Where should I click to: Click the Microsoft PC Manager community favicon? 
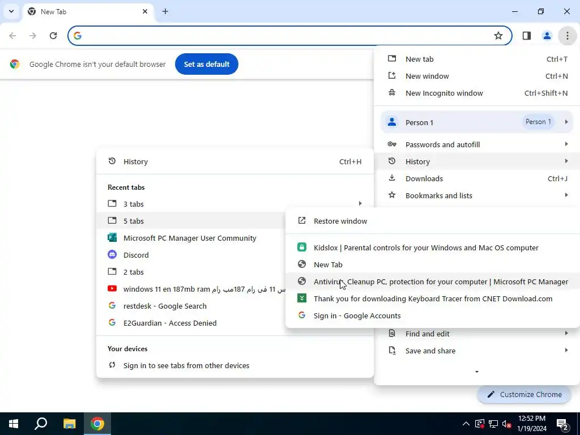pyautogui.click(x=112, y=237)
